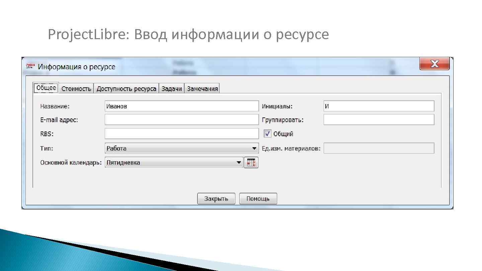Open the calendar editor icon beside Пятидневка
482x271 pixels.
[251, 163]
